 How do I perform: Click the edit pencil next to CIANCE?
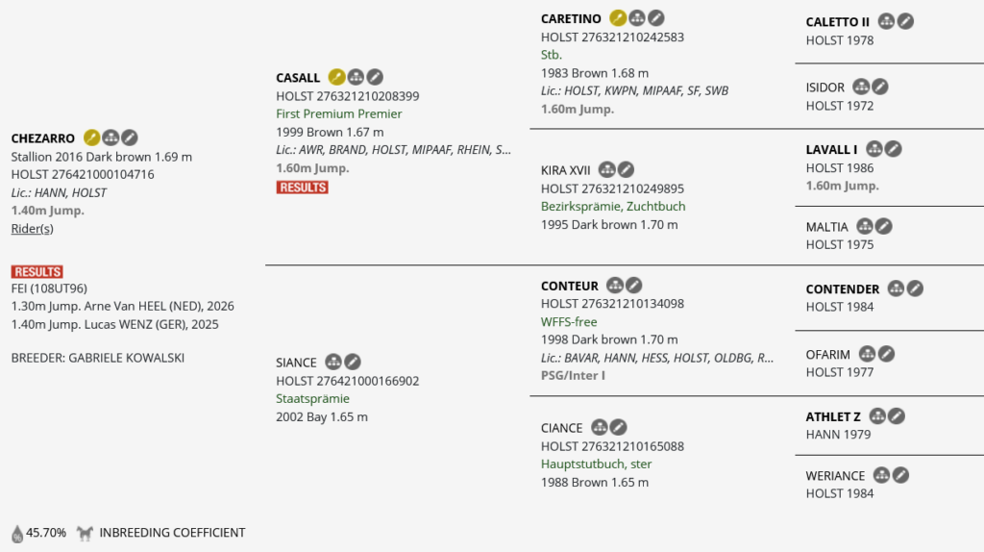coord(618,428)
